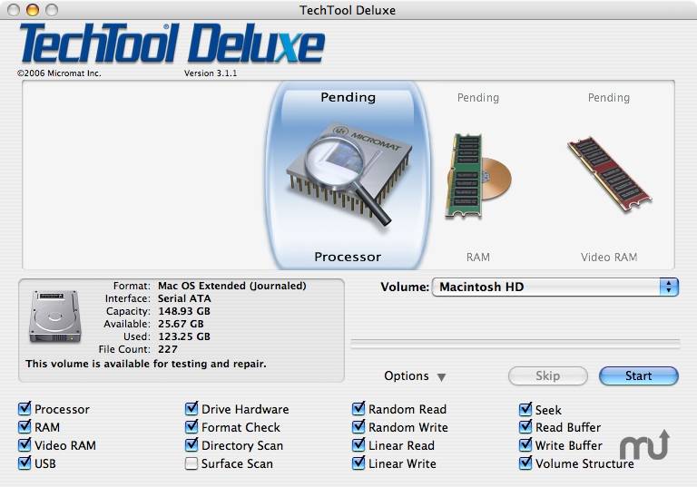Image resolution: width=697 pixels, height=487 pixels.
Task: Click the Video RAM label under icon
Action: (609, 258)
